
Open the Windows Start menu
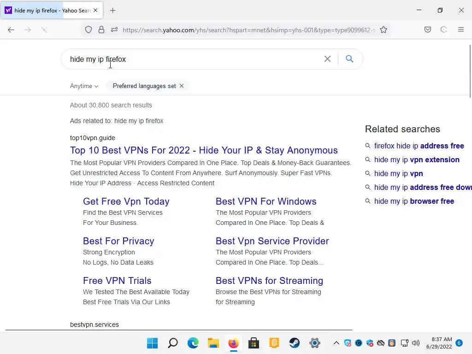(152, 343)
